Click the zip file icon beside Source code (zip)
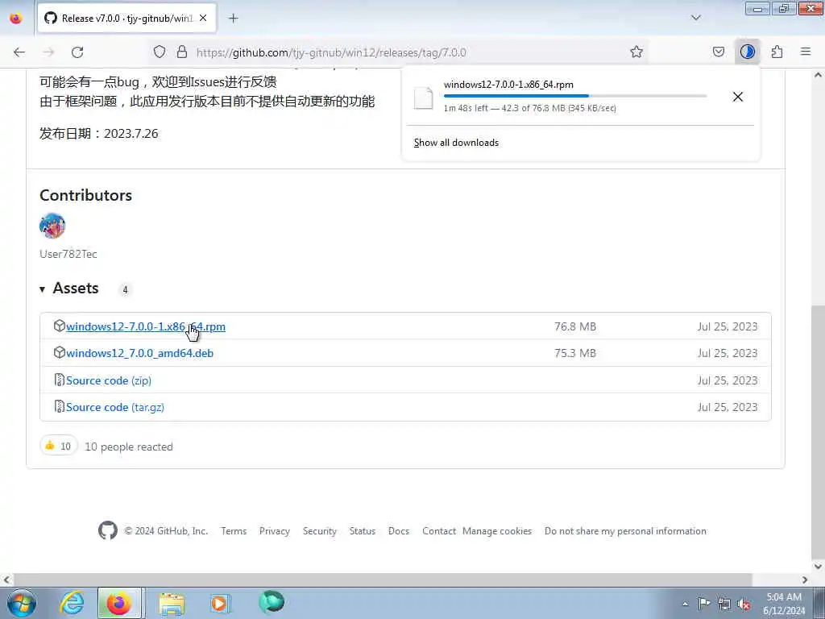Viewport: 825px width, 619px height. (60, 380)
